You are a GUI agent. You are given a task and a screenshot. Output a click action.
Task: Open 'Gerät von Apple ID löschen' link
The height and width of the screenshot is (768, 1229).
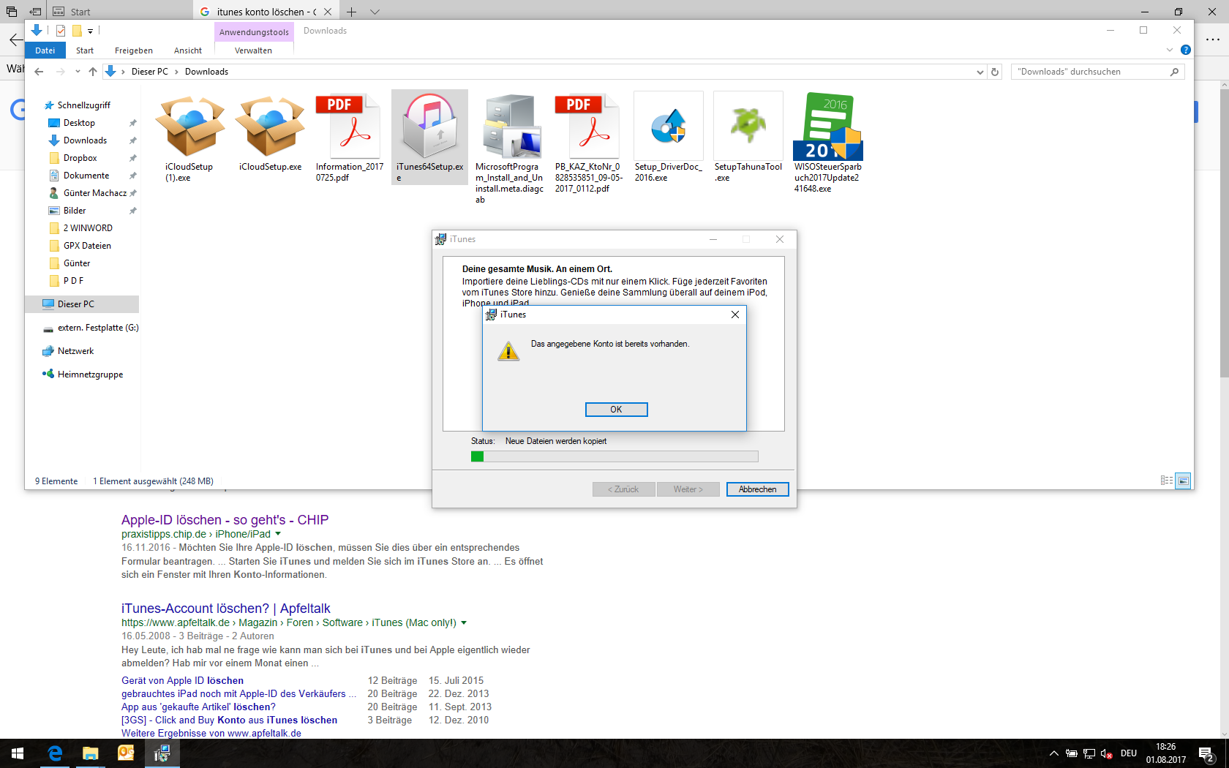(183, 680)
